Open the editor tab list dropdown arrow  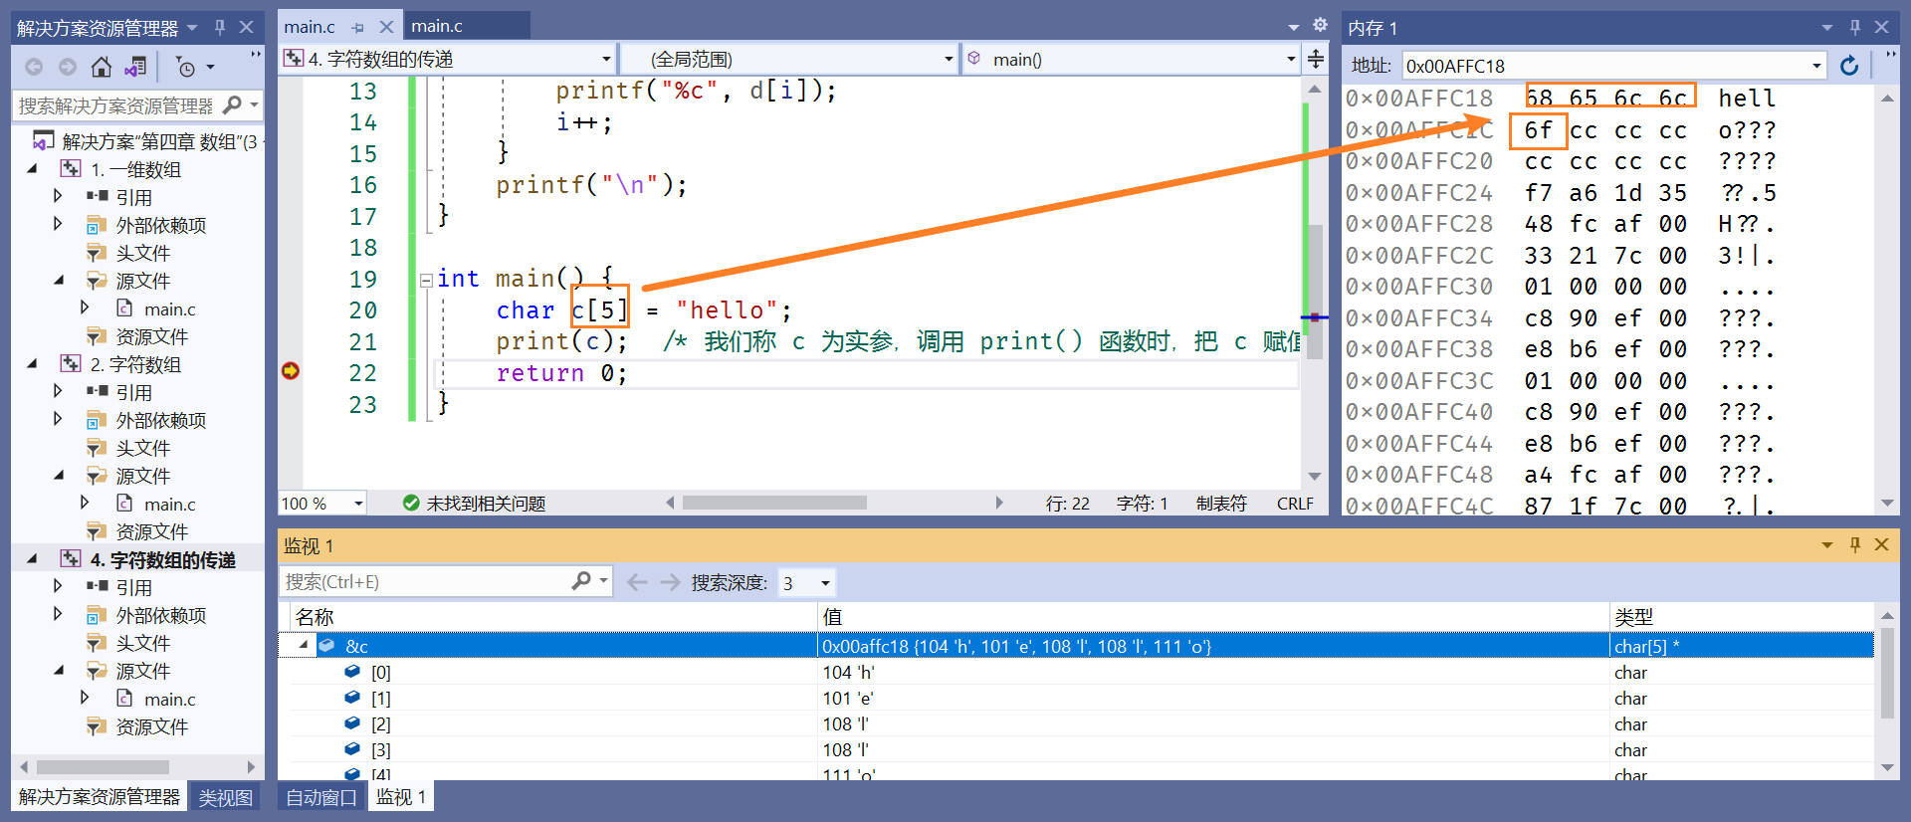coord(1293,27)
